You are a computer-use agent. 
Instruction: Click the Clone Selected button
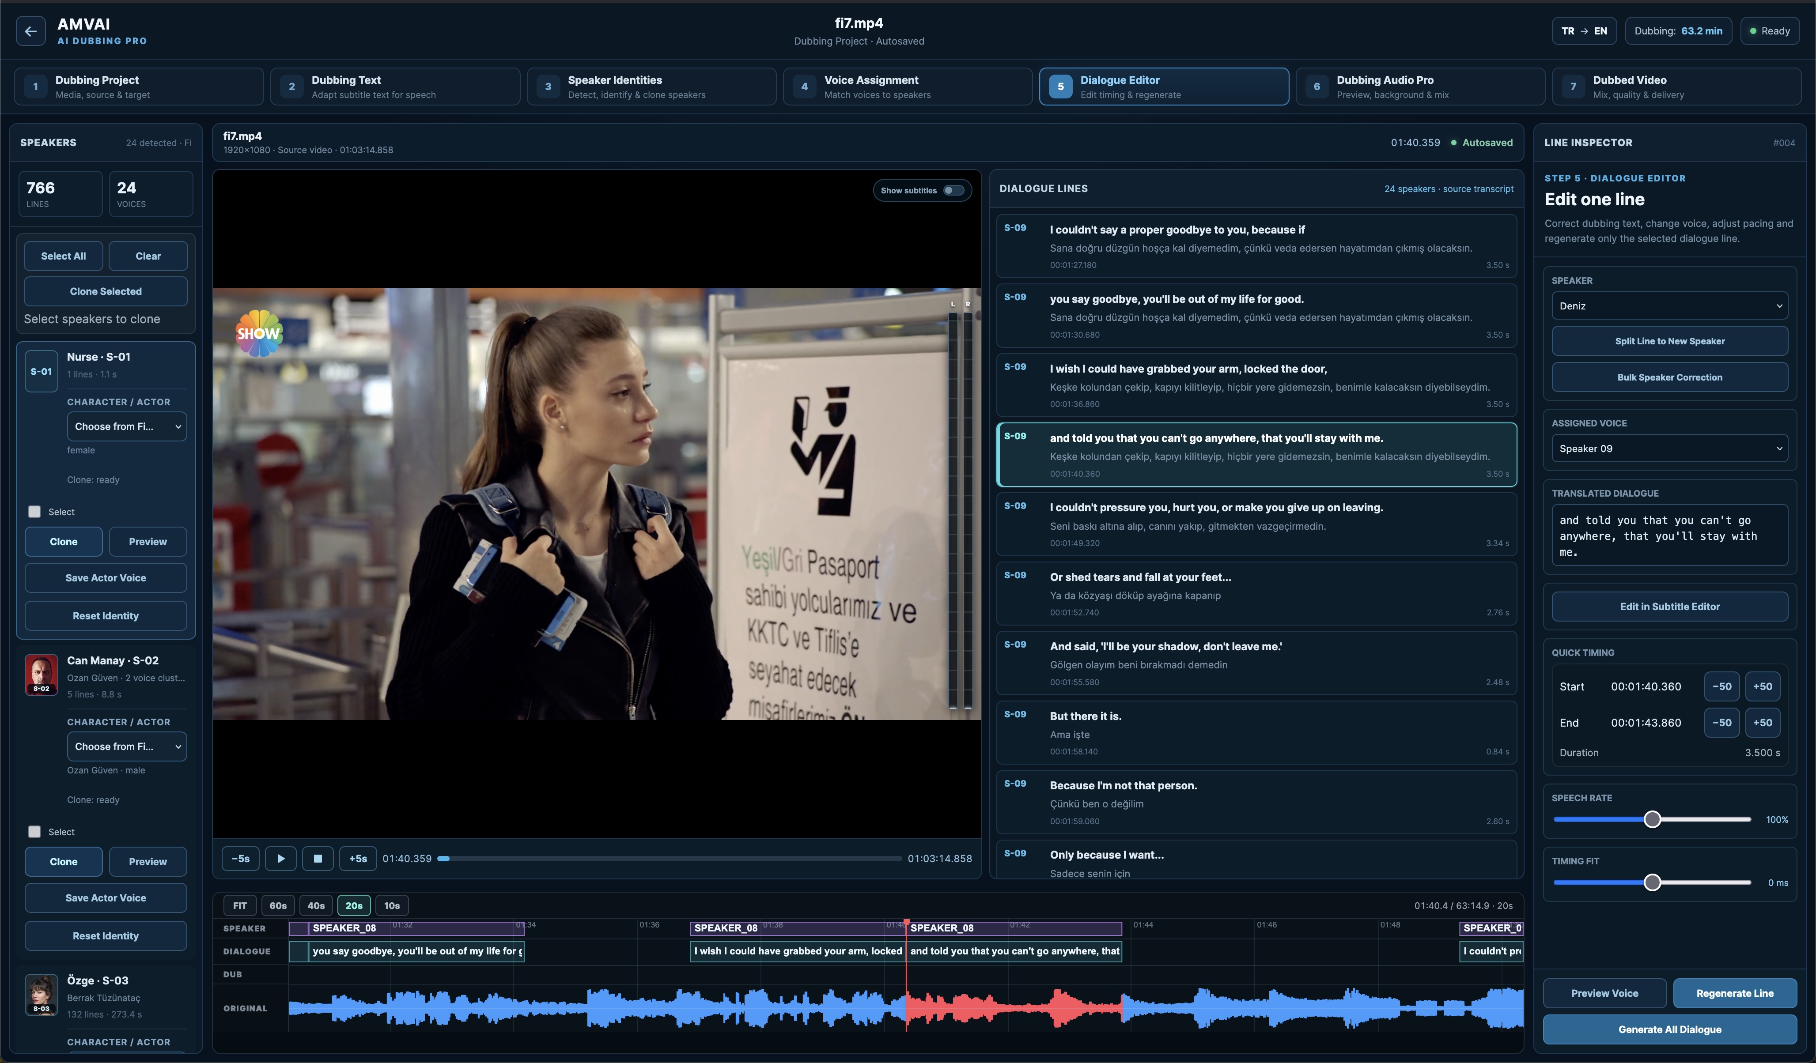(x=106, y=292)
